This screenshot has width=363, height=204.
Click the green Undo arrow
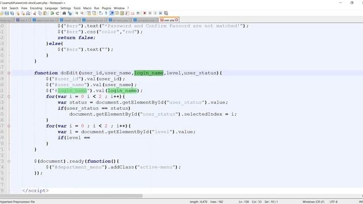[52, 13]
